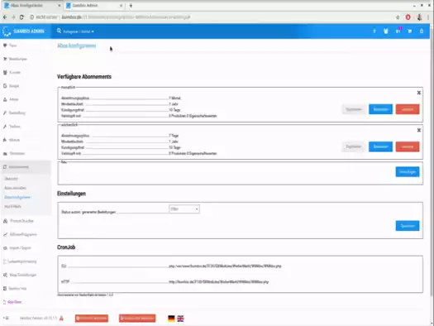Switch language to English UK flag
This screenshot has width=434, height=326.
(180, 319)
